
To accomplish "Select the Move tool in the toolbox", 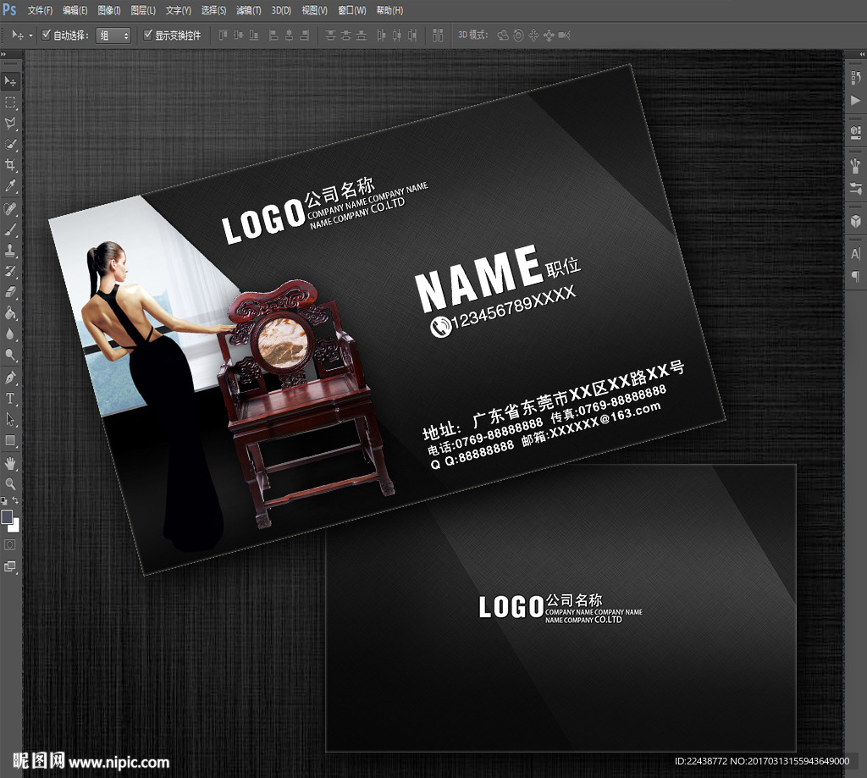I will [x=10, y=82].
